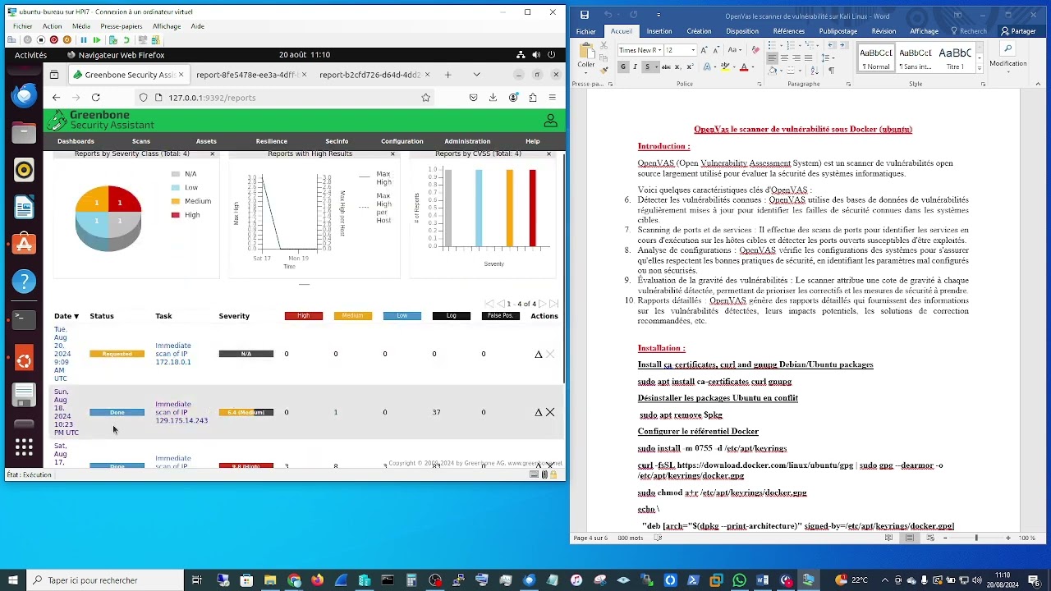Bookmark the 127.0.0.1:9392/reports page

(425, 97)
